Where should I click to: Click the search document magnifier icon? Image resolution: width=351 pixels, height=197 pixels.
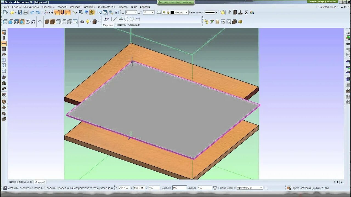pos(229,22)
